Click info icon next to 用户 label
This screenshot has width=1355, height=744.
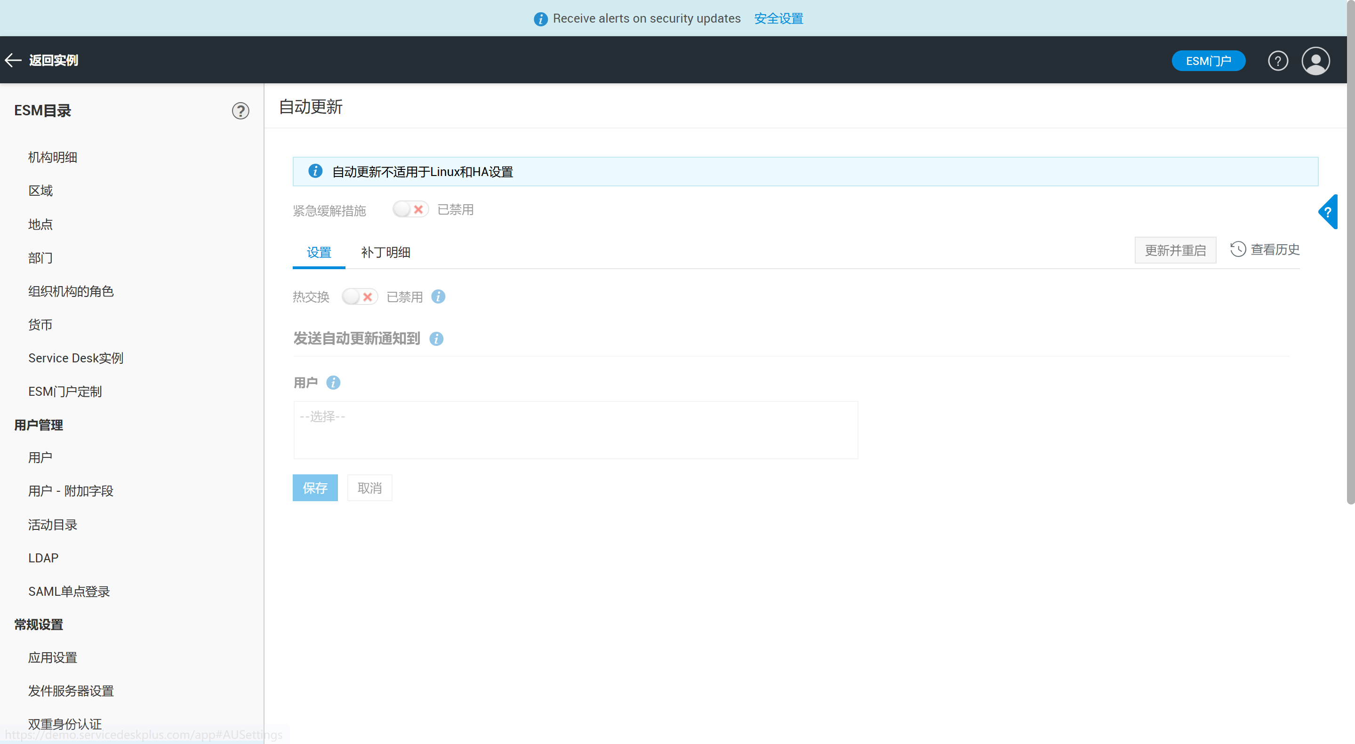[x=333, y=383]
